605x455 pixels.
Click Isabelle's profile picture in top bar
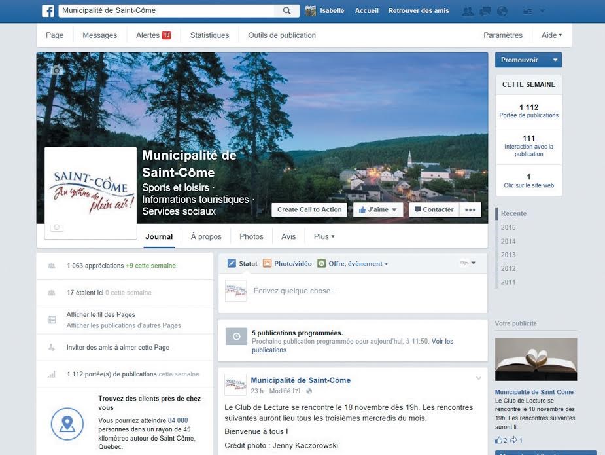311,11
